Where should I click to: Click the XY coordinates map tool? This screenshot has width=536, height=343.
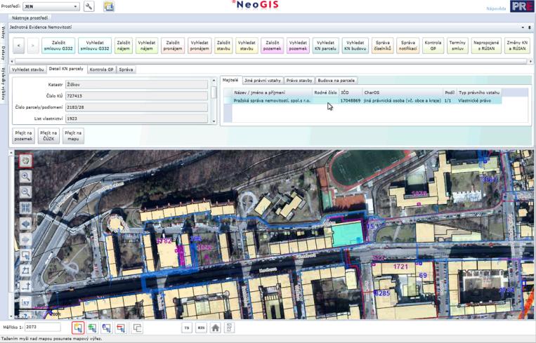[25, 302]
